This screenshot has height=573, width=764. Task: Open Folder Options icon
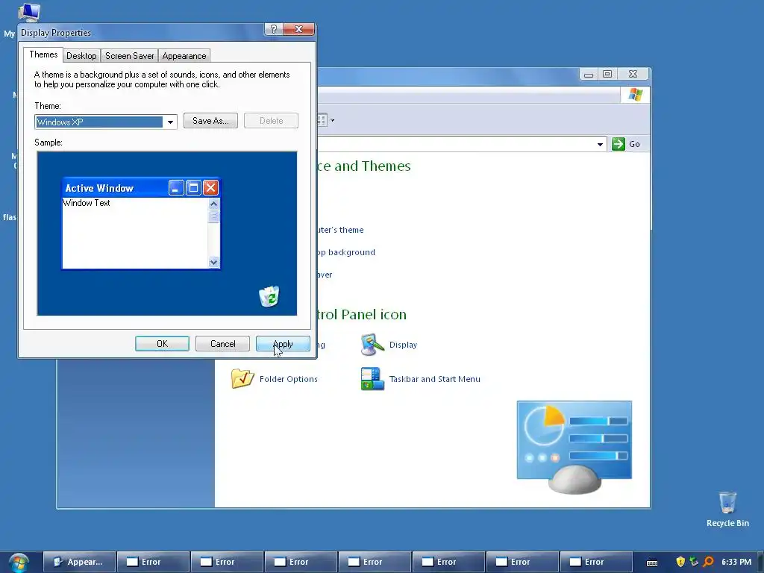coord(242,378)
